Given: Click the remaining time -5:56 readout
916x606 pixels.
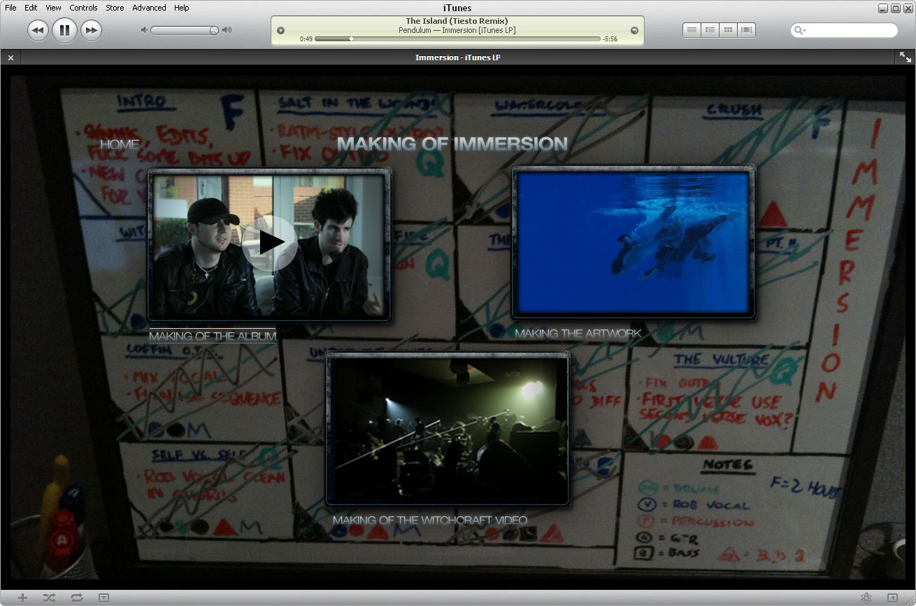Looking at the screenshot, I should tap(610, 39).
